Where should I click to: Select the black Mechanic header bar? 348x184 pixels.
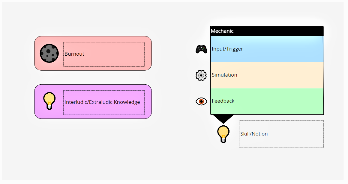coord(267,31)
